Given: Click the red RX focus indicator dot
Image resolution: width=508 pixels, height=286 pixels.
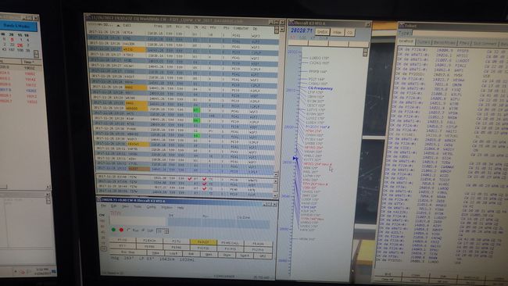Looking at the screenshot, I should (x=121, y=229).
